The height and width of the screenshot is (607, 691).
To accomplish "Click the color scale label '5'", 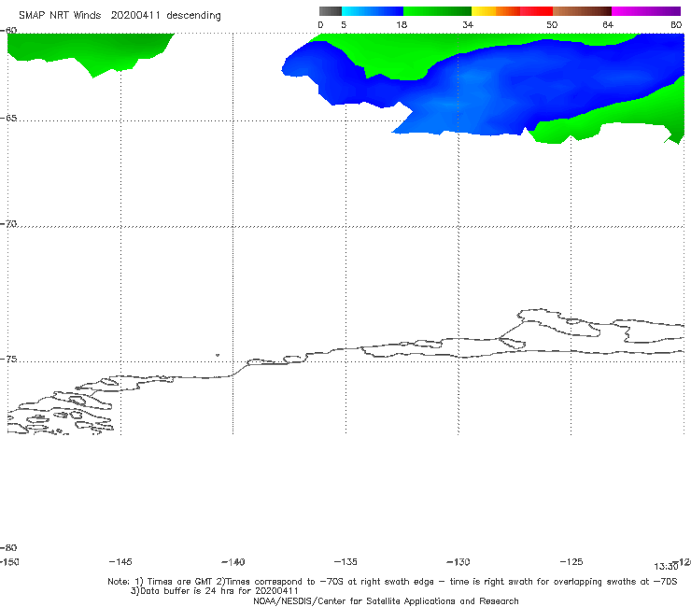I will point(344,24).
